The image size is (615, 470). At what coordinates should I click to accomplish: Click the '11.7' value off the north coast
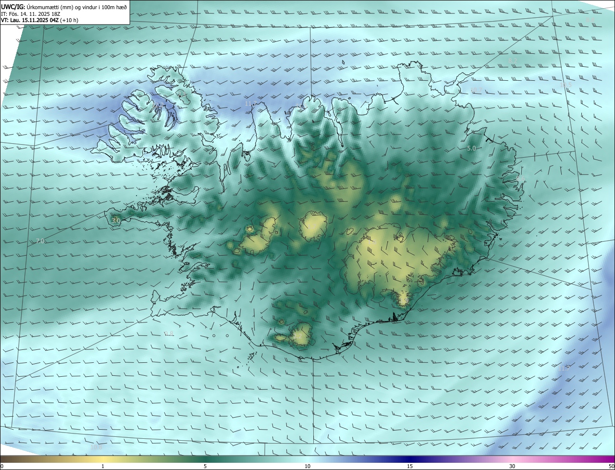250,104
